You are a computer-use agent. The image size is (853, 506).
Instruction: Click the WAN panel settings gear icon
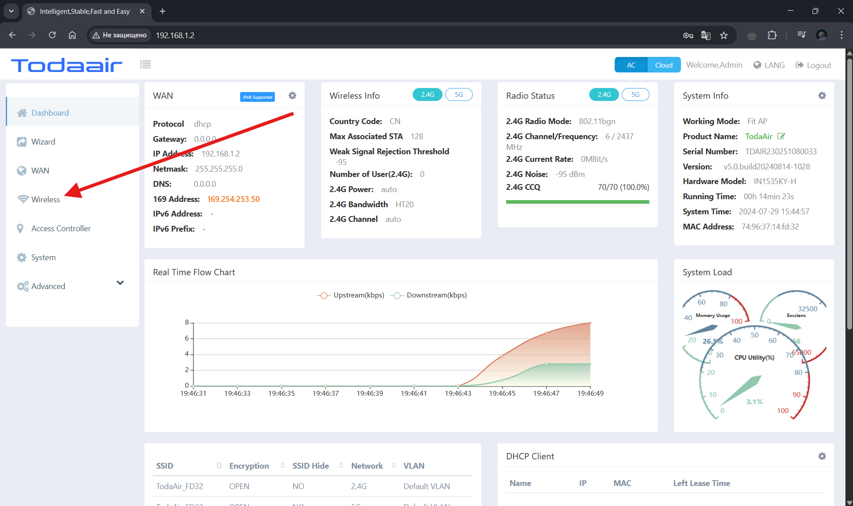point(292,96)
